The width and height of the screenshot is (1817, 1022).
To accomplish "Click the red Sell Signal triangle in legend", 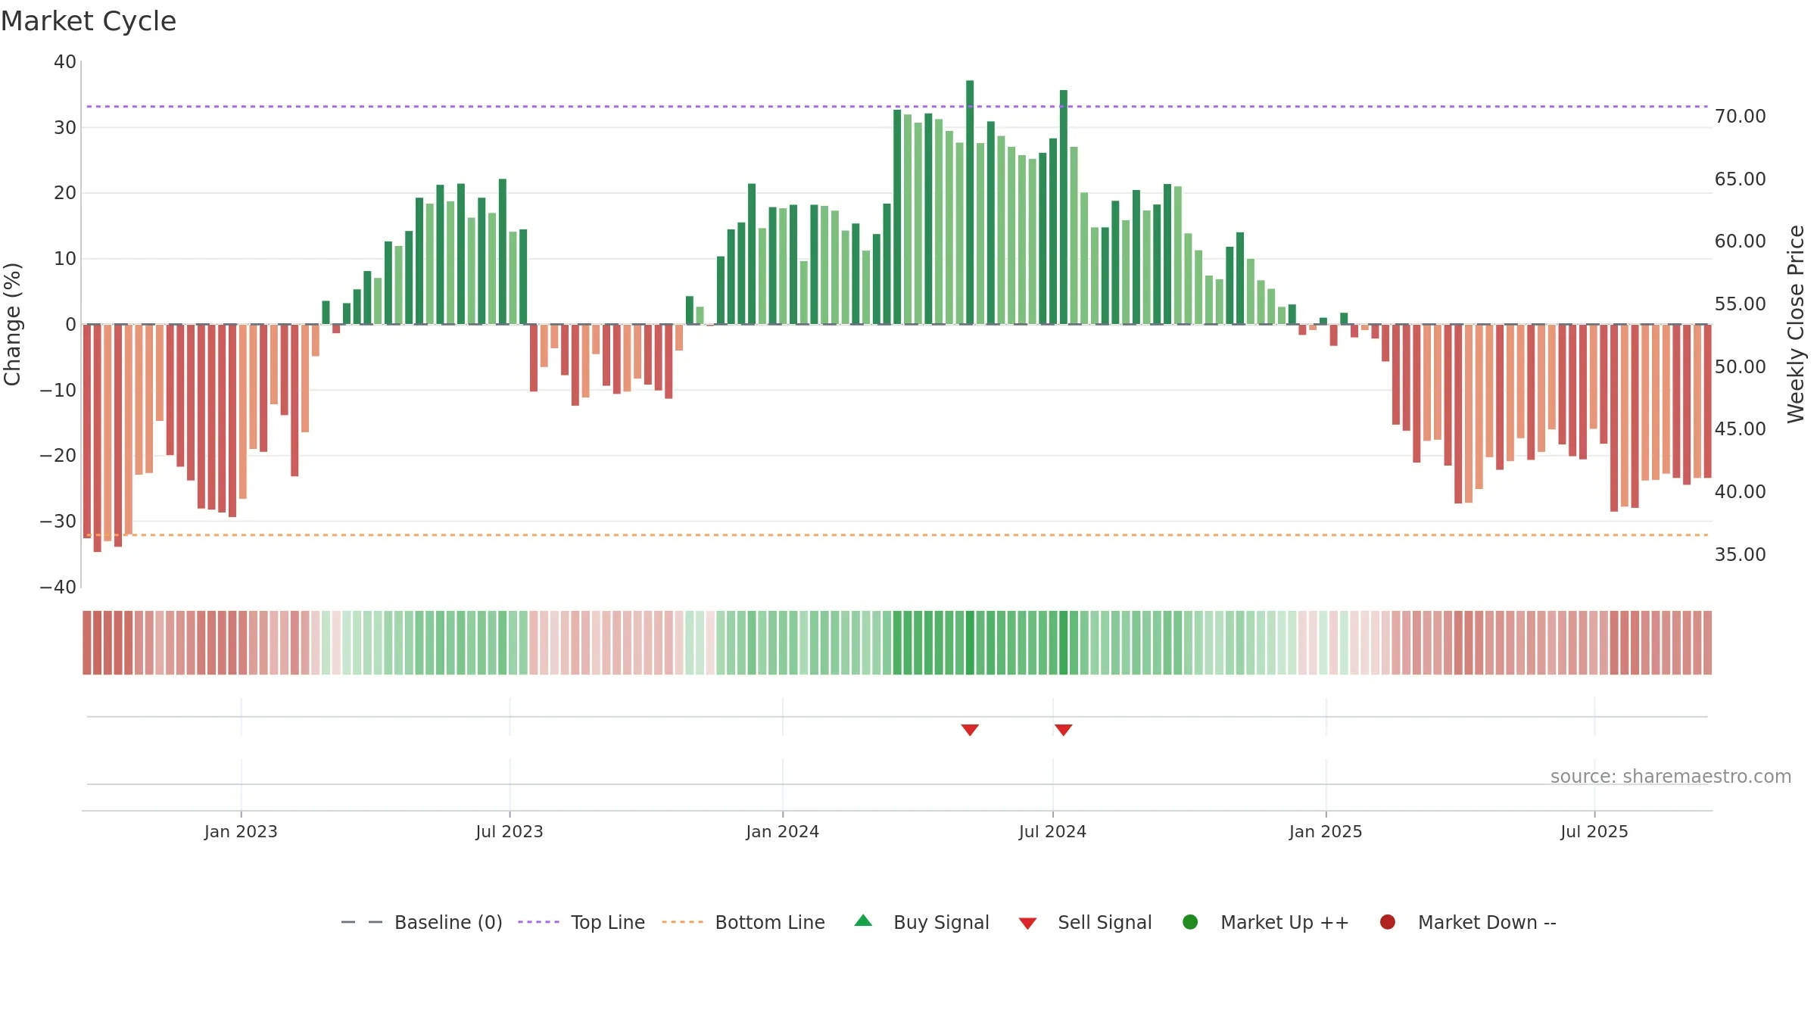I will (x=1027, y=924).
